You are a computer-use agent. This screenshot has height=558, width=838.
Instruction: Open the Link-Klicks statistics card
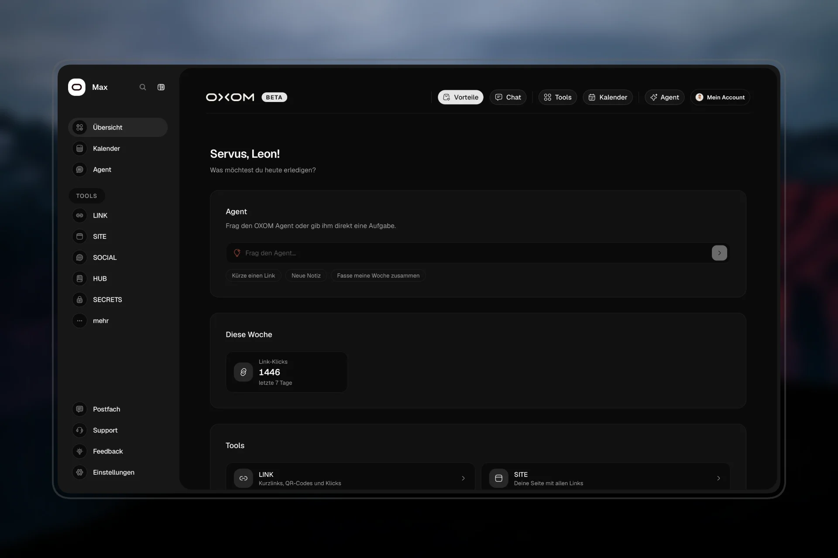[x=287, y=372]
